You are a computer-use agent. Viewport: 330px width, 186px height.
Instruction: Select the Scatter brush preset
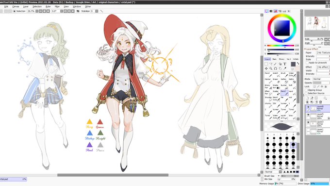[276, 93]
